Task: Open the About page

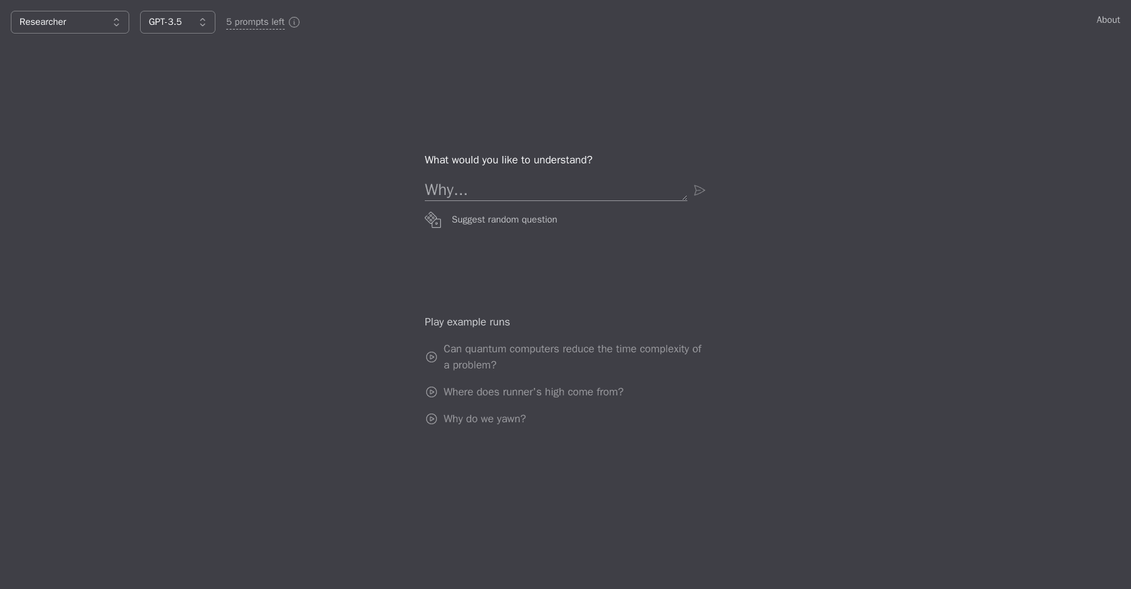Action: click(x=1107, y=19)
